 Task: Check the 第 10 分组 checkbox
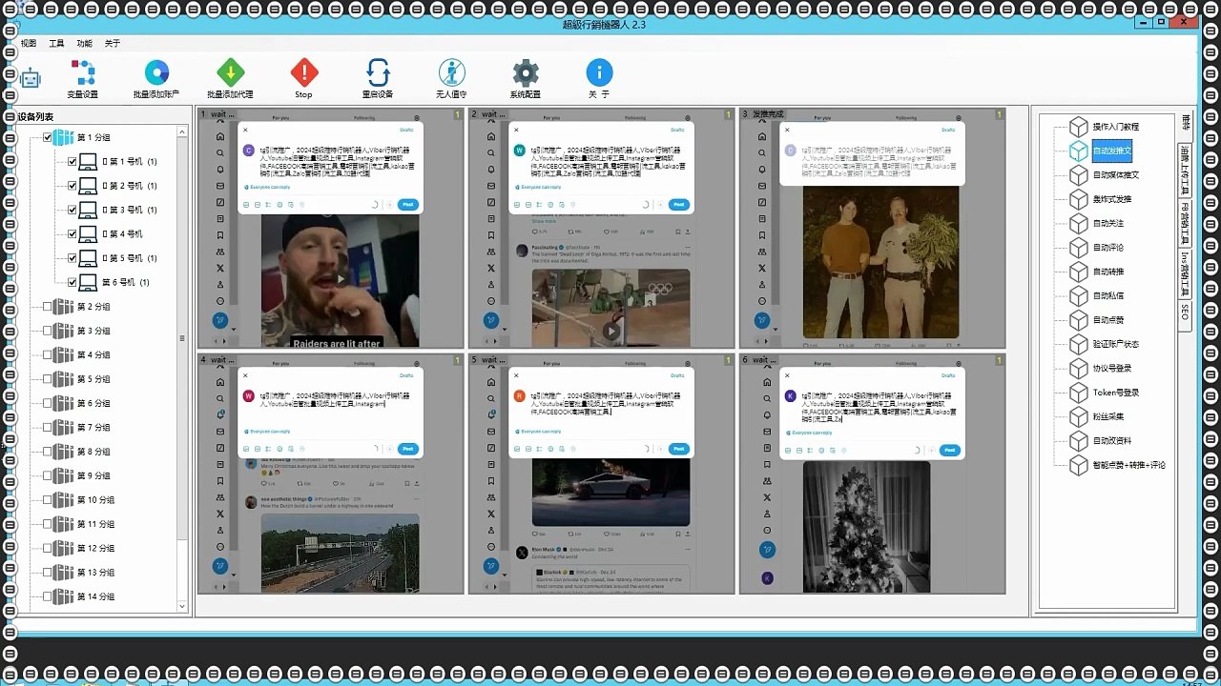point(47,500)
